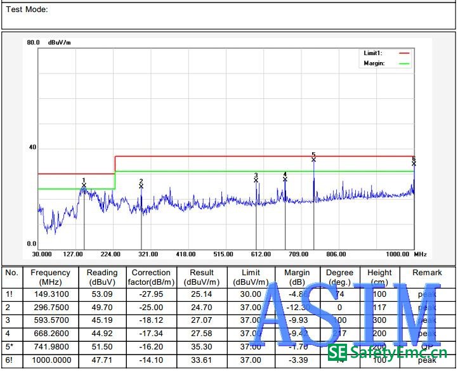The height and width of the screenshot is (371, 458).
Task: Click correction factor -27.95
Action: click(x=151, y=294)
